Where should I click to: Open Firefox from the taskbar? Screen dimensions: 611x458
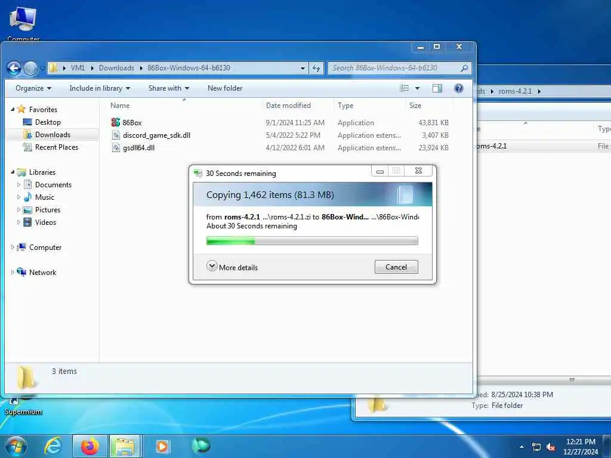(90, 446)
